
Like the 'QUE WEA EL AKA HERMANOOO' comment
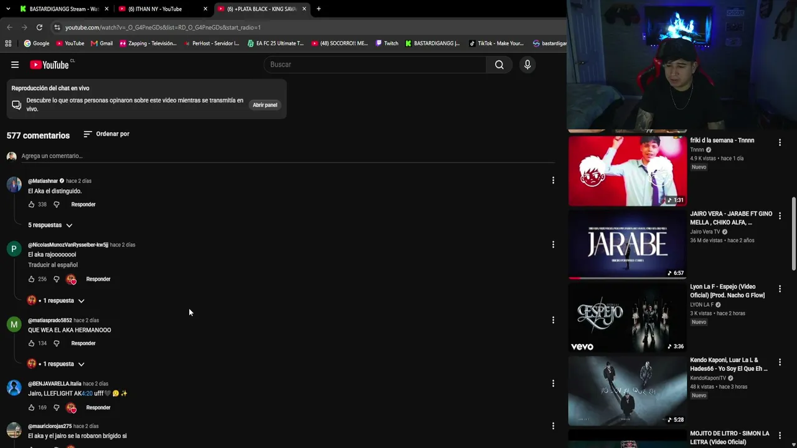click(31, 343)
